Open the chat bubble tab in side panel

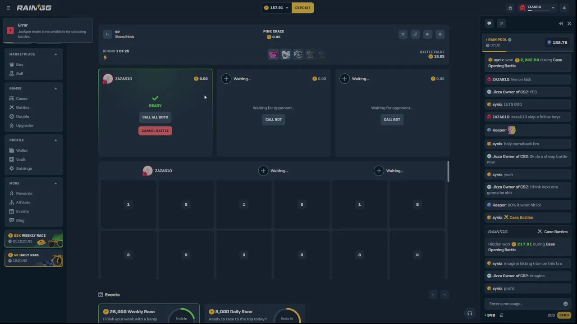[x=489, y=23]
